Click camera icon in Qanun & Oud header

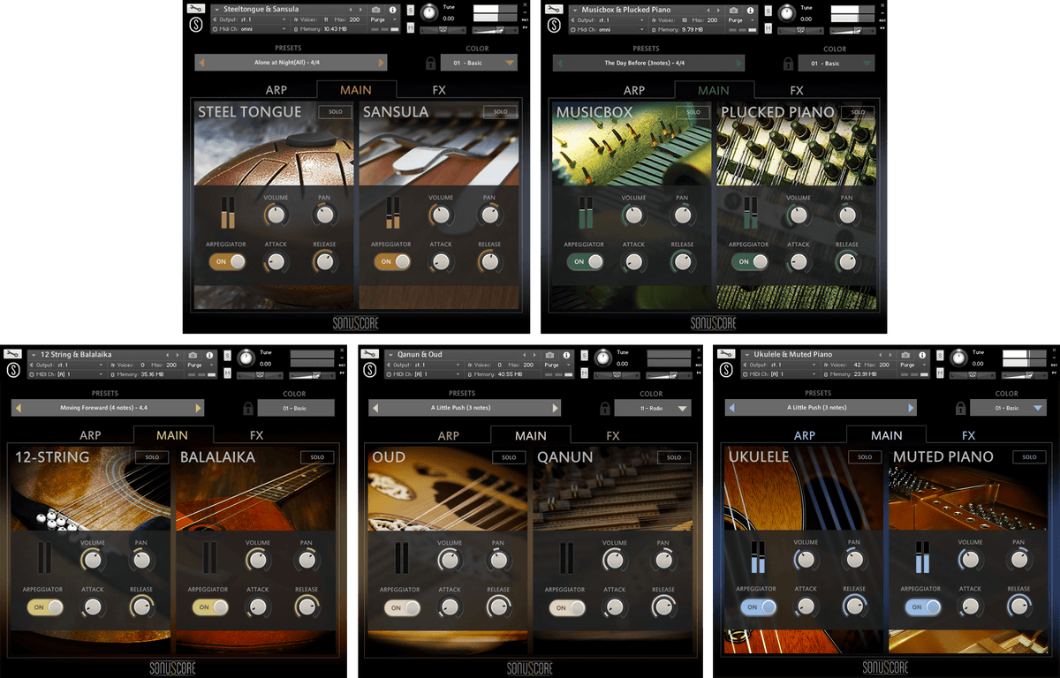(x=550, y=354)
